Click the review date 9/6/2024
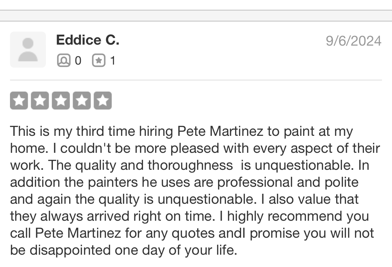 [x=353, y=41]
